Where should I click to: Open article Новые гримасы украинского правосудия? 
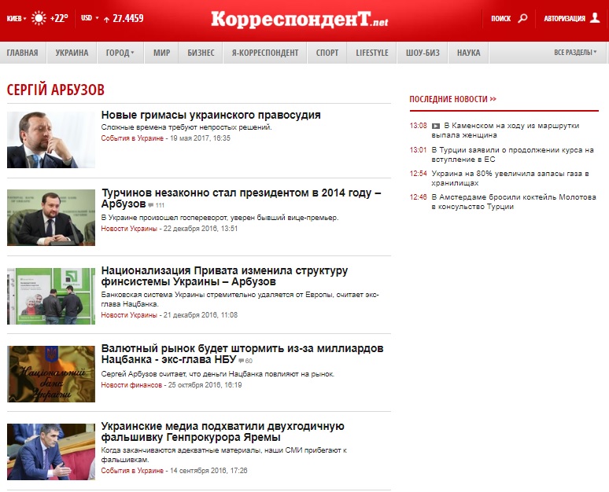point(211,115)
